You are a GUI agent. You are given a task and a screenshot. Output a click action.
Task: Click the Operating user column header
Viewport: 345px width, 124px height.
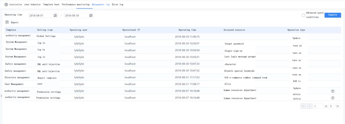pyautogui.click(x=79, y=30)
